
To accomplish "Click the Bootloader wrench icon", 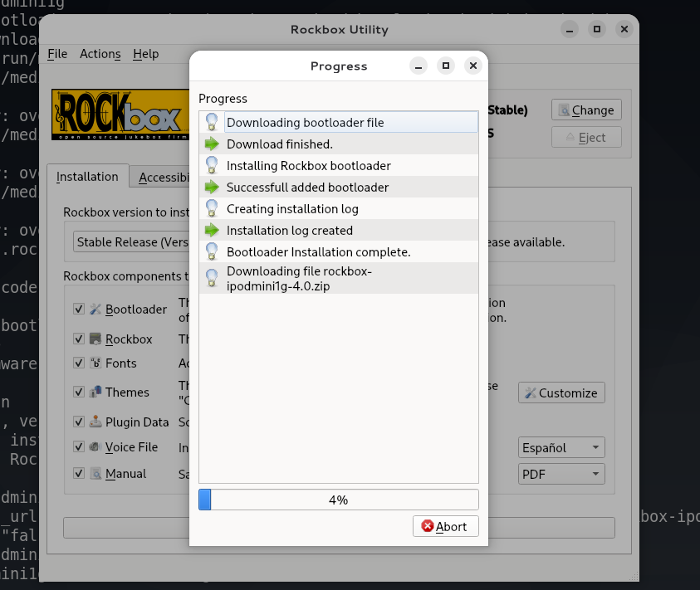I will click(95, 310).
